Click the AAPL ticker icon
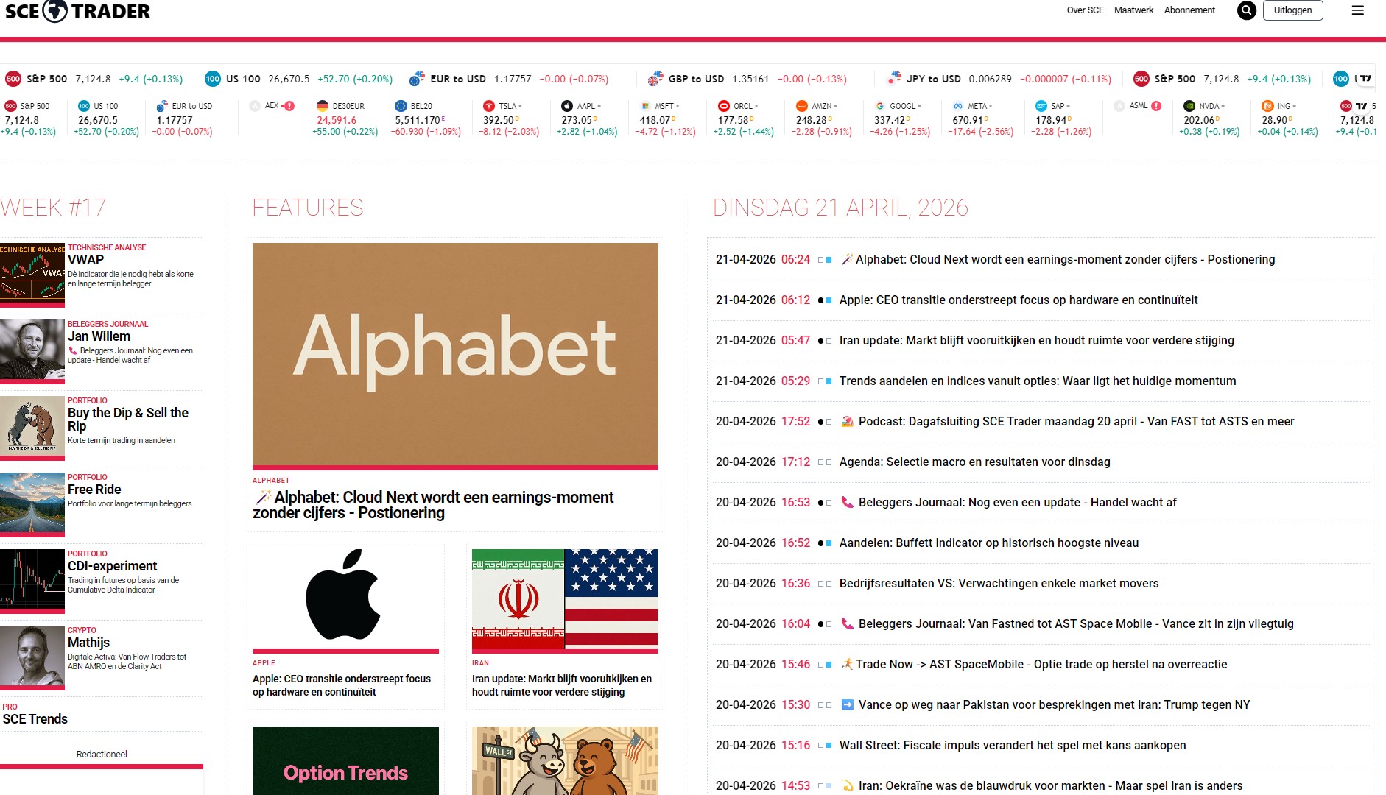The height and width of the screenshot is (795, 1386). tap(567, 106)
